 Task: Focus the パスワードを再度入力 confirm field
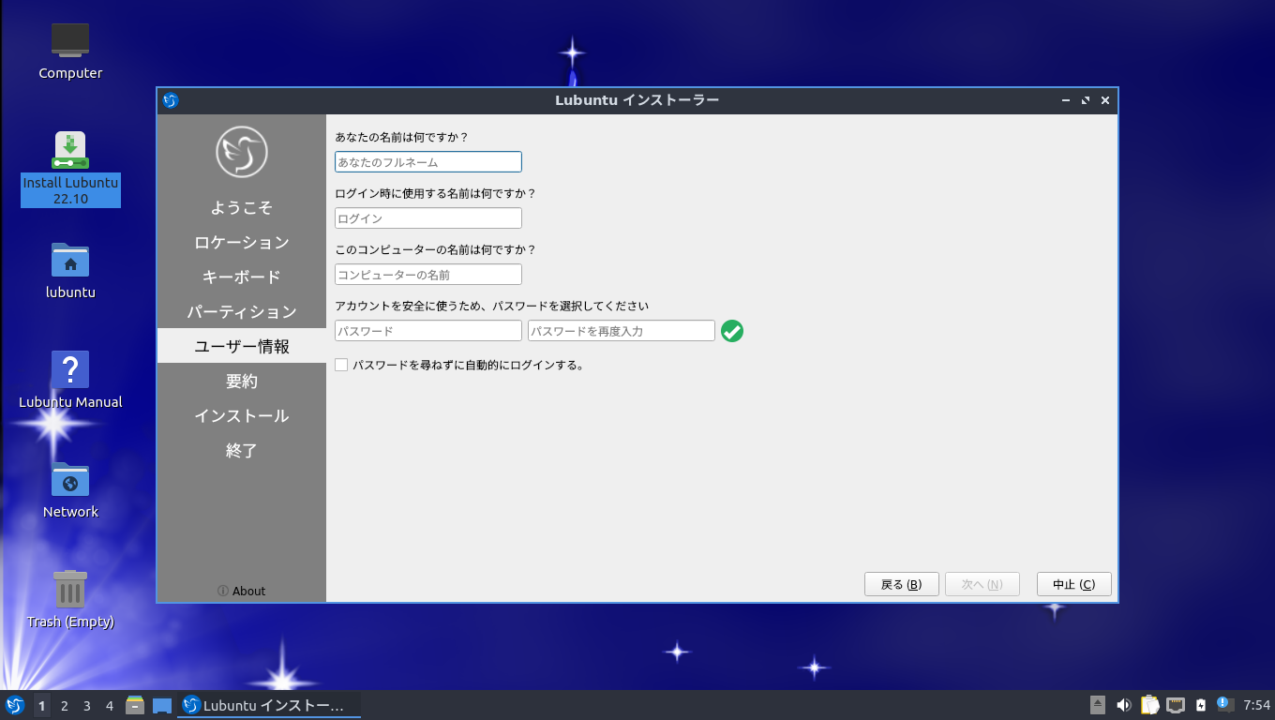(622, 331)
